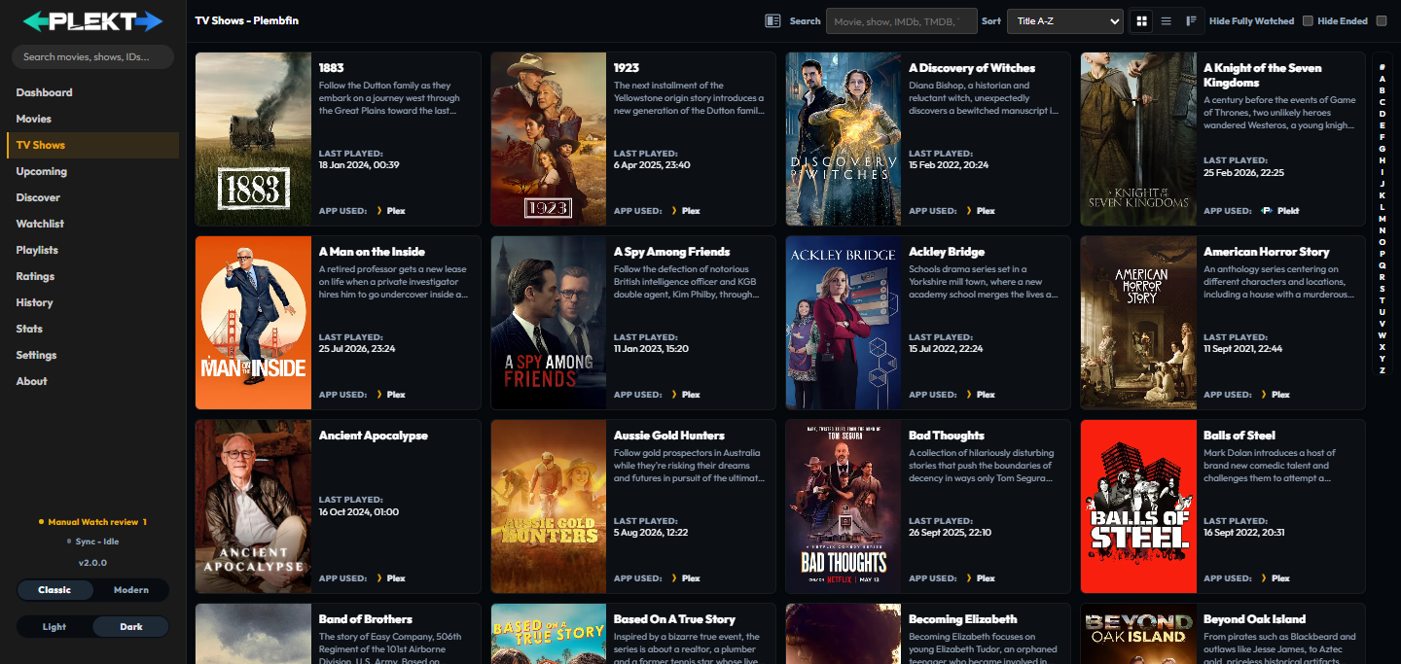Click the sync status dot beside Sync - Idle
Screen dimensions: 1401x664
click(68, 542)
